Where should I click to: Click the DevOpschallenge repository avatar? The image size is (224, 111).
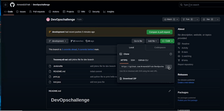(x=48, y=19)
